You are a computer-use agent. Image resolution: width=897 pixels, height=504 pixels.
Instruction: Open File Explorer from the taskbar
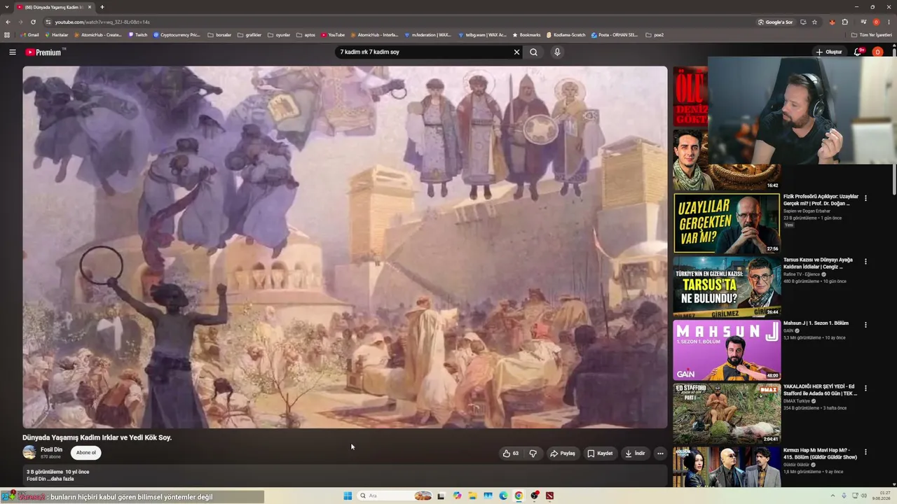pyautogui.click(x=472, y=496)
